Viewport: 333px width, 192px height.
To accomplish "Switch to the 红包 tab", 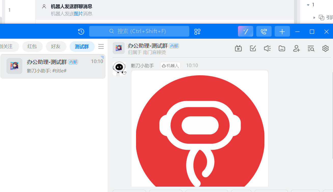I will (x=32, y=47).
